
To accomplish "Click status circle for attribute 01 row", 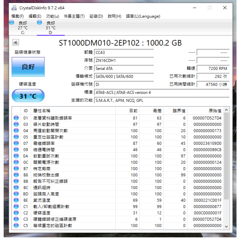I will pyautogui.click(x=16, y=118).
